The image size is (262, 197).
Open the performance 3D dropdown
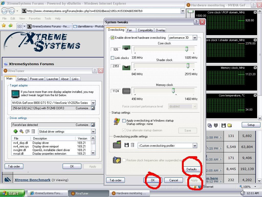tap(195, 38)
